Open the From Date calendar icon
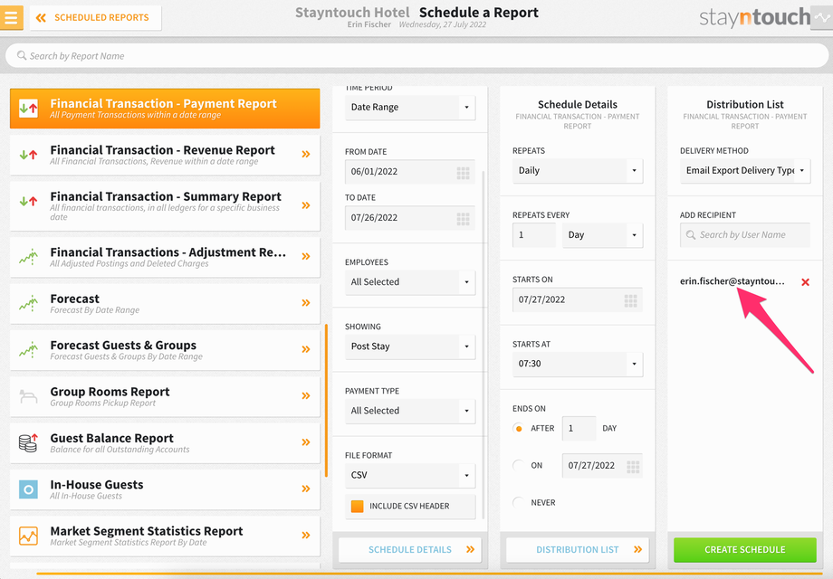This screenshot has width=833, height=579. coord(464,173)
